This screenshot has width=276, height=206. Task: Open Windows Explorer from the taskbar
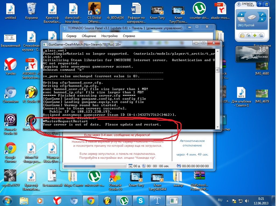pos(24,201)
